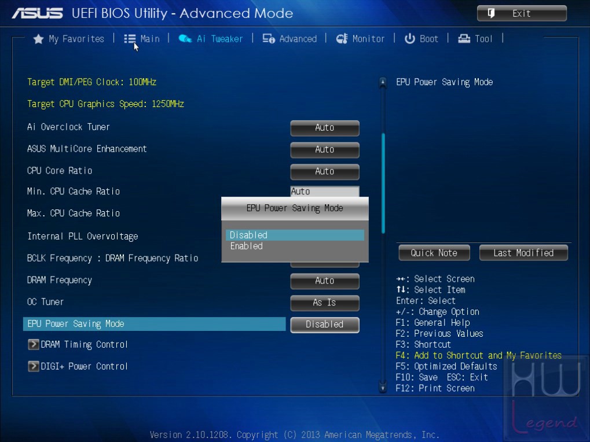Go to the Advanced tab
Viewport: 590px width, 442px height.
289,39
